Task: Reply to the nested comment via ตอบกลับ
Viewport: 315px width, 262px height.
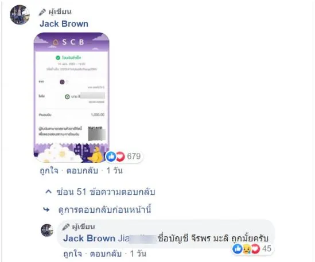Action: pyautogui.click(x=106, y=254)
